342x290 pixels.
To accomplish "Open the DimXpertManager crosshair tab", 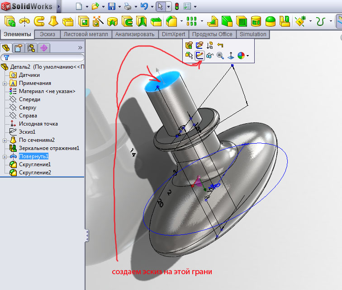I will [44, 47].
